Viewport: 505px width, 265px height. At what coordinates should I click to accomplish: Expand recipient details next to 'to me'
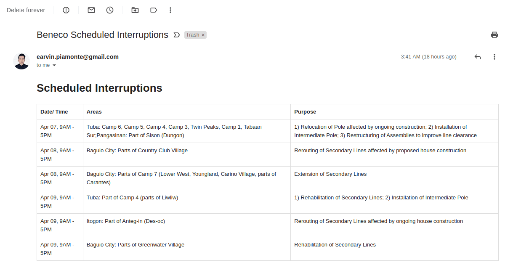[54, 65]
